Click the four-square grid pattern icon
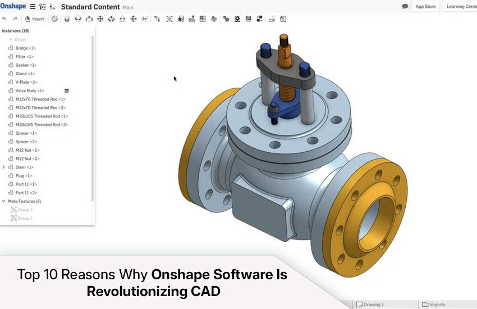Viewport: 477px width, 309px height. tap(203, 19)
